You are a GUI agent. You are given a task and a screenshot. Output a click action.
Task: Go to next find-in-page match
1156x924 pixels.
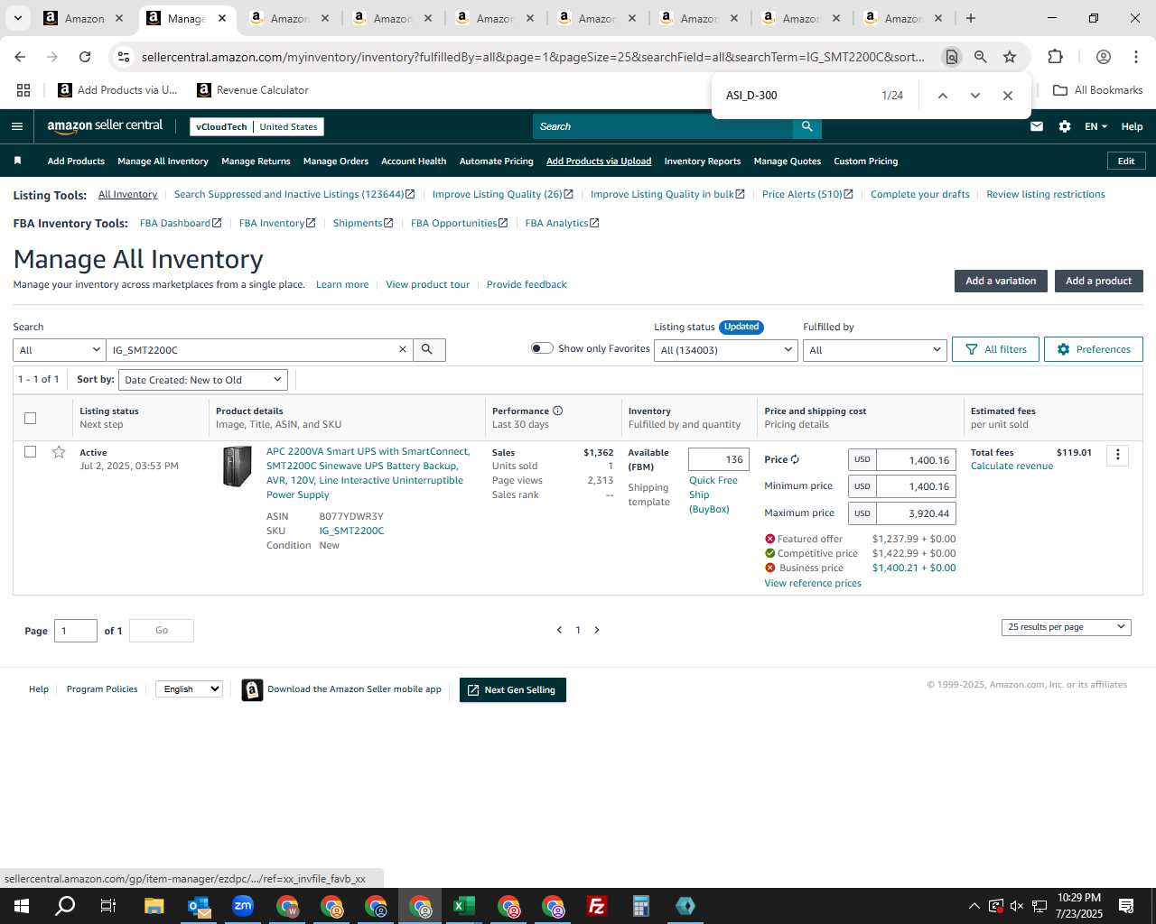point(975,96)
